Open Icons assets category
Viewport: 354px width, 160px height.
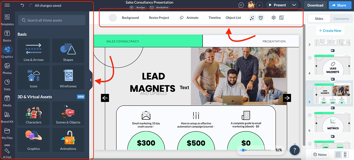pyautogui.click(x=34, y=77)
